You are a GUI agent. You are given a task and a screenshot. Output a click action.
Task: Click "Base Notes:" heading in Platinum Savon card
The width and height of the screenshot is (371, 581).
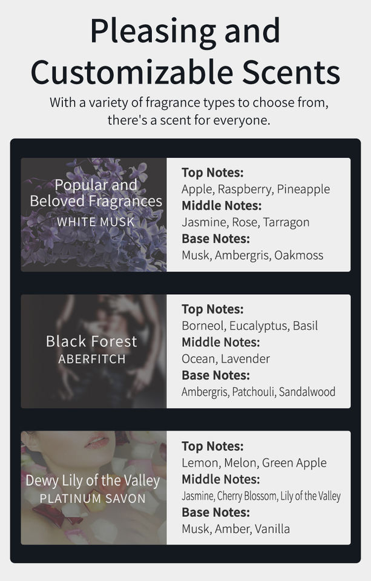(215, 512)
